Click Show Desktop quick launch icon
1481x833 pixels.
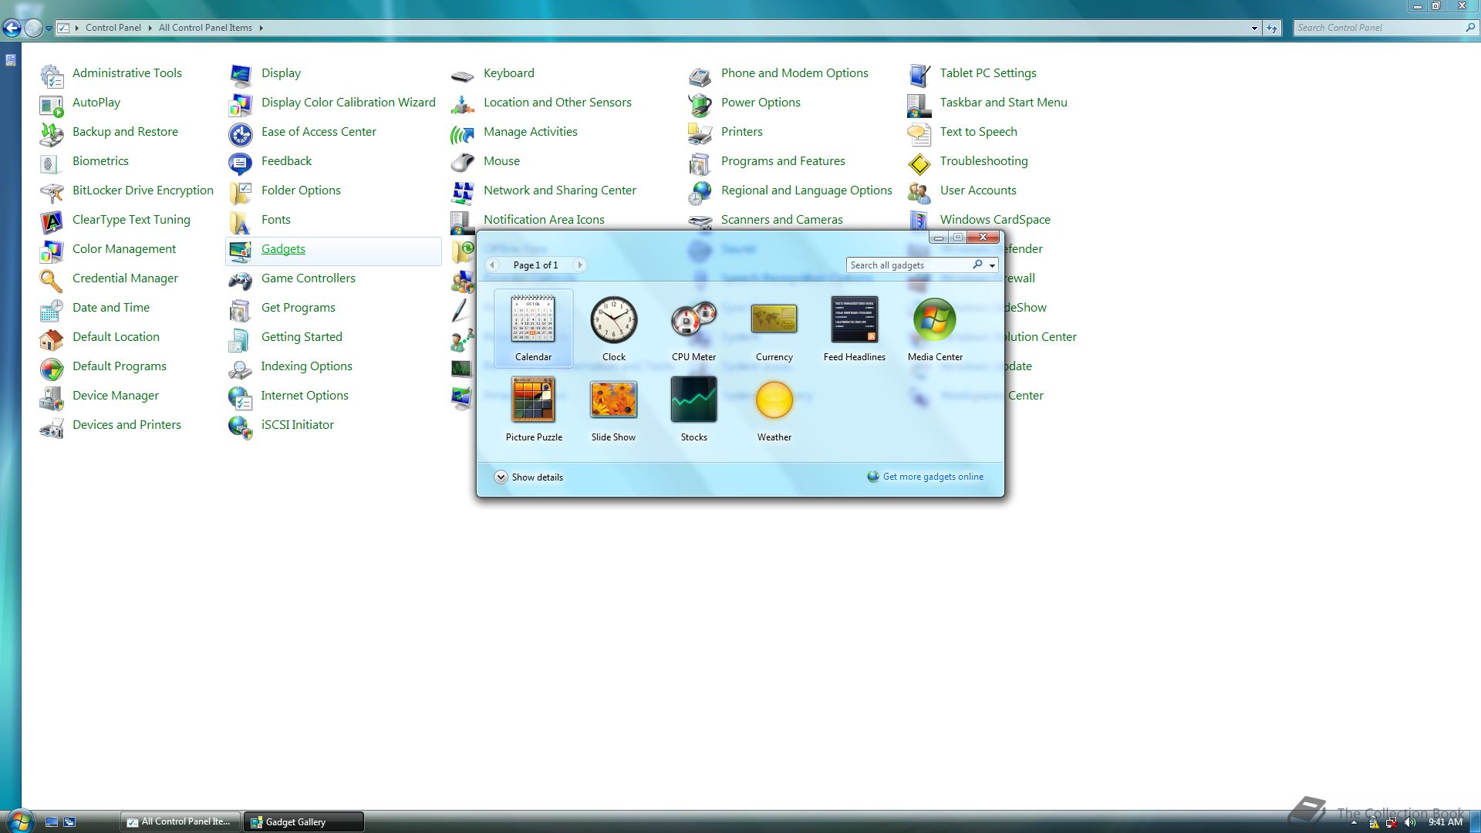click(52, 822)
